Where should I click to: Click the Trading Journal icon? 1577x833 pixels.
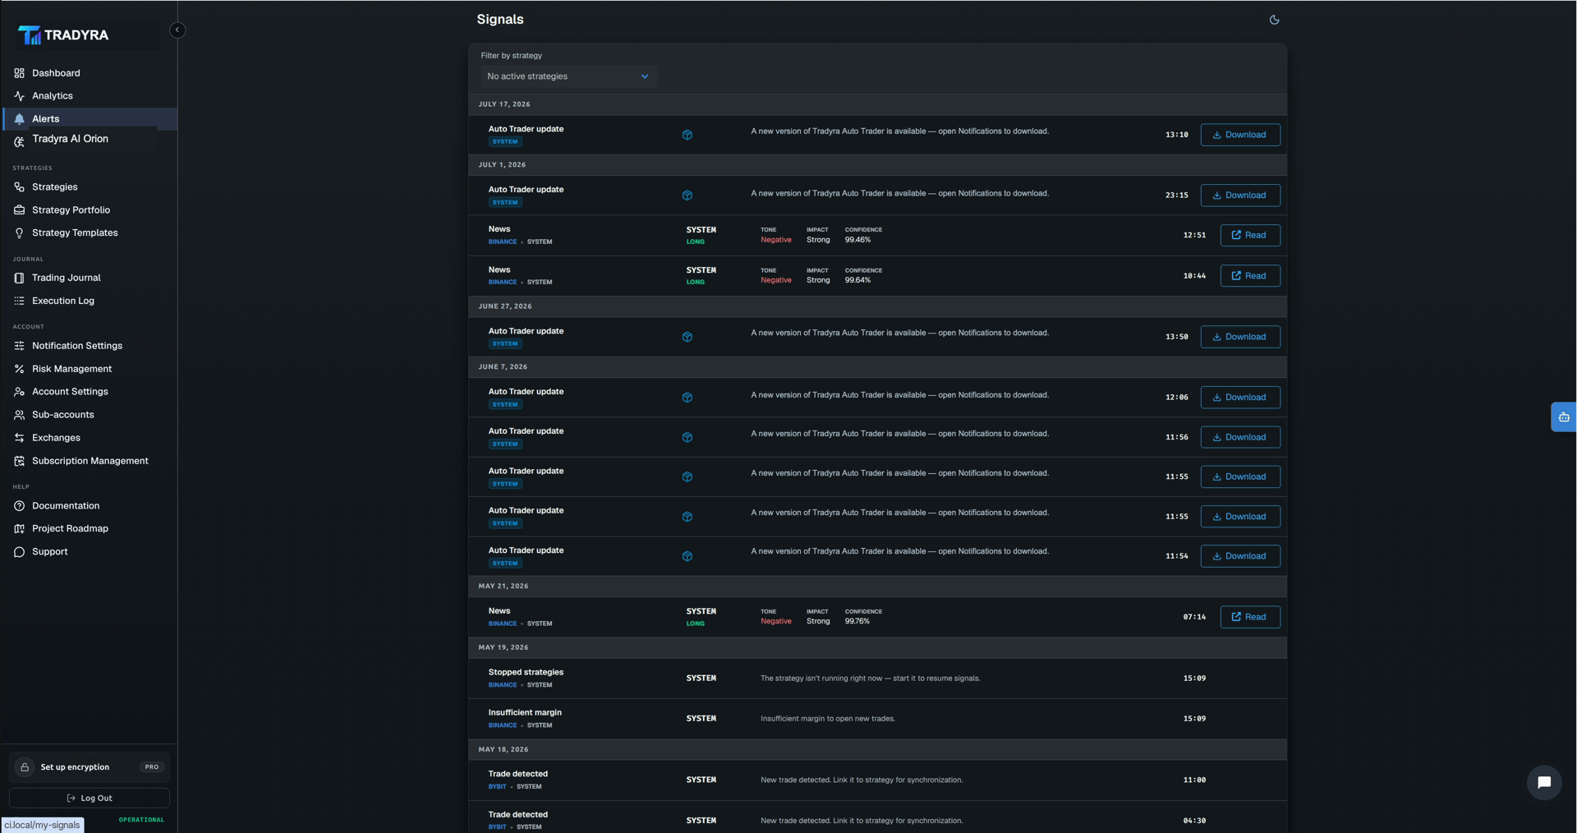pos(20,278)
